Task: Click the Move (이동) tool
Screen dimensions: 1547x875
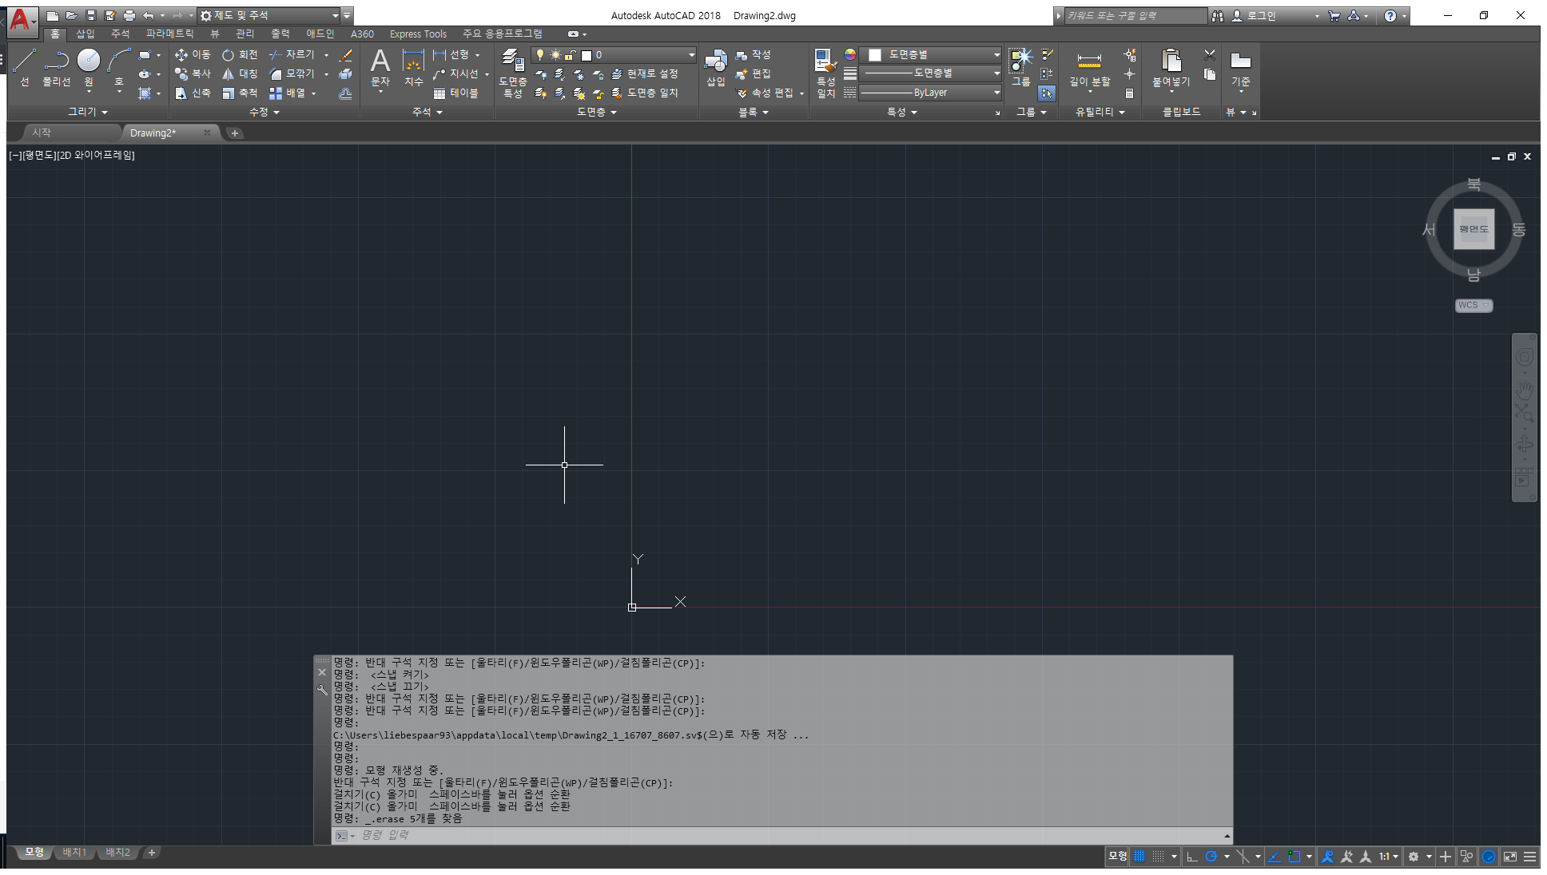Action: pos(193,54)
